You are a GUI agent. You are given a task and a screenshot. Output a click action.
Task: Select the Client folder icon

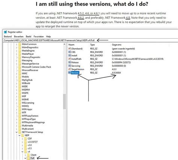pyautogui.click(x=29, y=155)
